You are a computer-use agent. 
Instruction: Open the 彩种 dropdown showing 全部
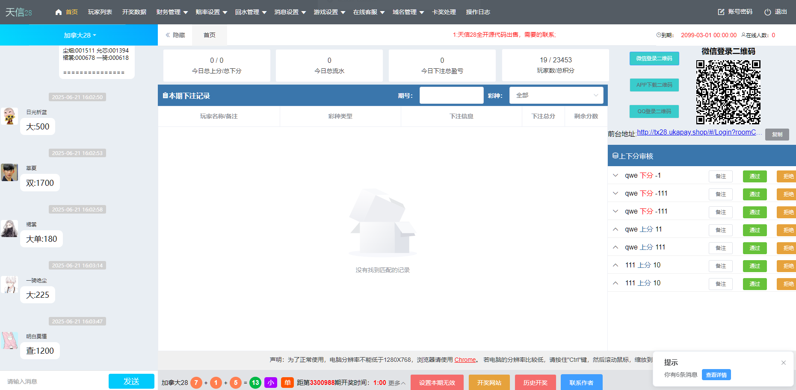[556, 95]
